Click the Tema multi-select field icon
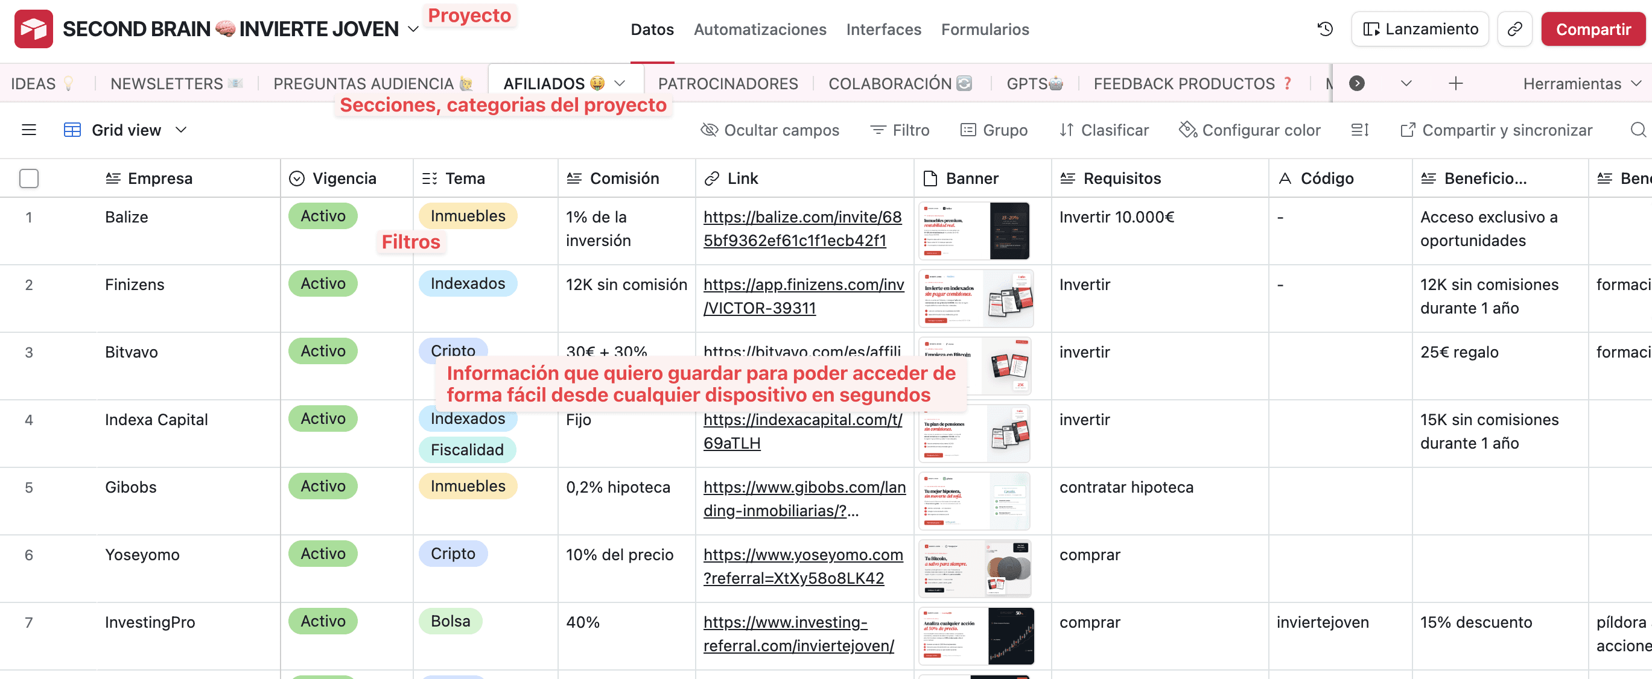 [430, 178]
